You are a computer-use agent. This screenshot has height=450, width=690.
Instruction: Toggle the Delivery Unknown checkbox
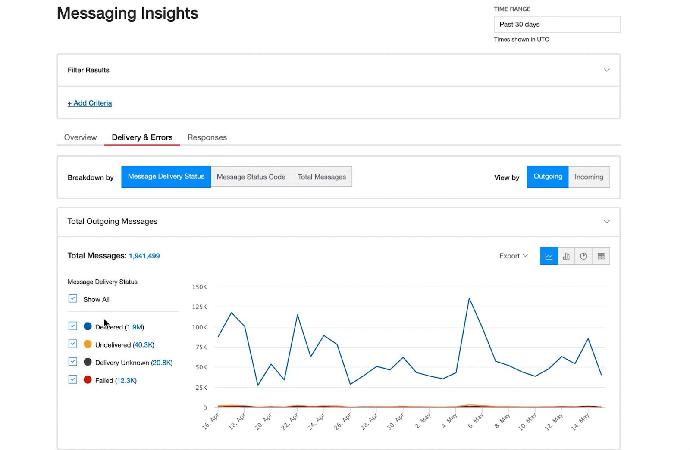[x=73, y=362]
